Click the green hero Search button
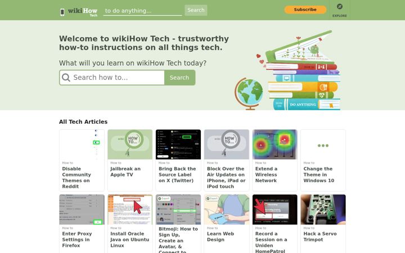The width and height of the screenshot is (405, 253). click(179, 78)
